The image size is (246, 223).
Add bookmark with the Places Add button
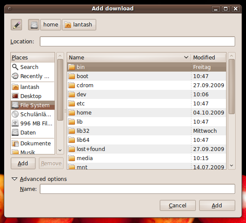(x=23, y=164)
